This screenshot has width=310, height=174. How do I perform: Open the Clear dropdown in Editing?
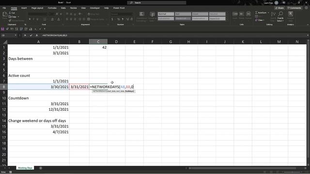click(x=260, y=20)
